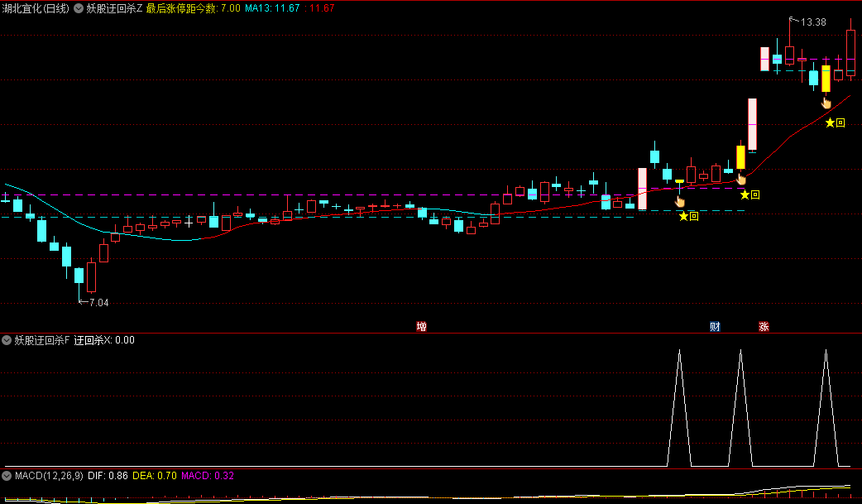
Task: Click the star 回 marker below the 13.38 high
Action: (835, 122)
